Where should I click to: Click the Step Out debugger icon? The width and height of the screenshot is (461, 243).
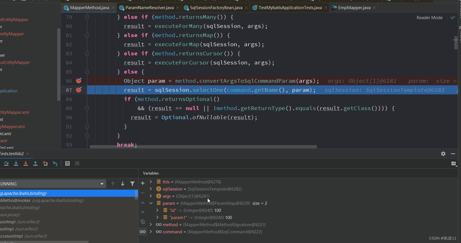pos(35,163)
